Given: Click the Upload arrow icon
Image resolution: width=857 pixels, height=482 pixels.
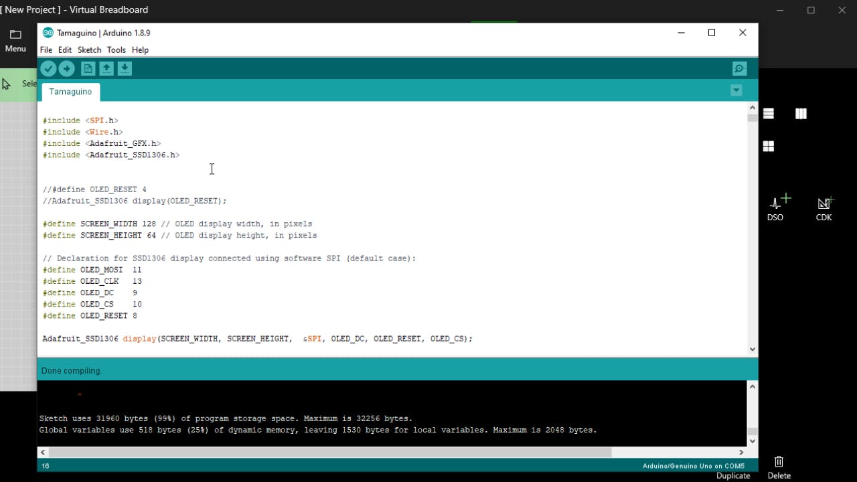Looking at the screenshot, I should point(66,68).
